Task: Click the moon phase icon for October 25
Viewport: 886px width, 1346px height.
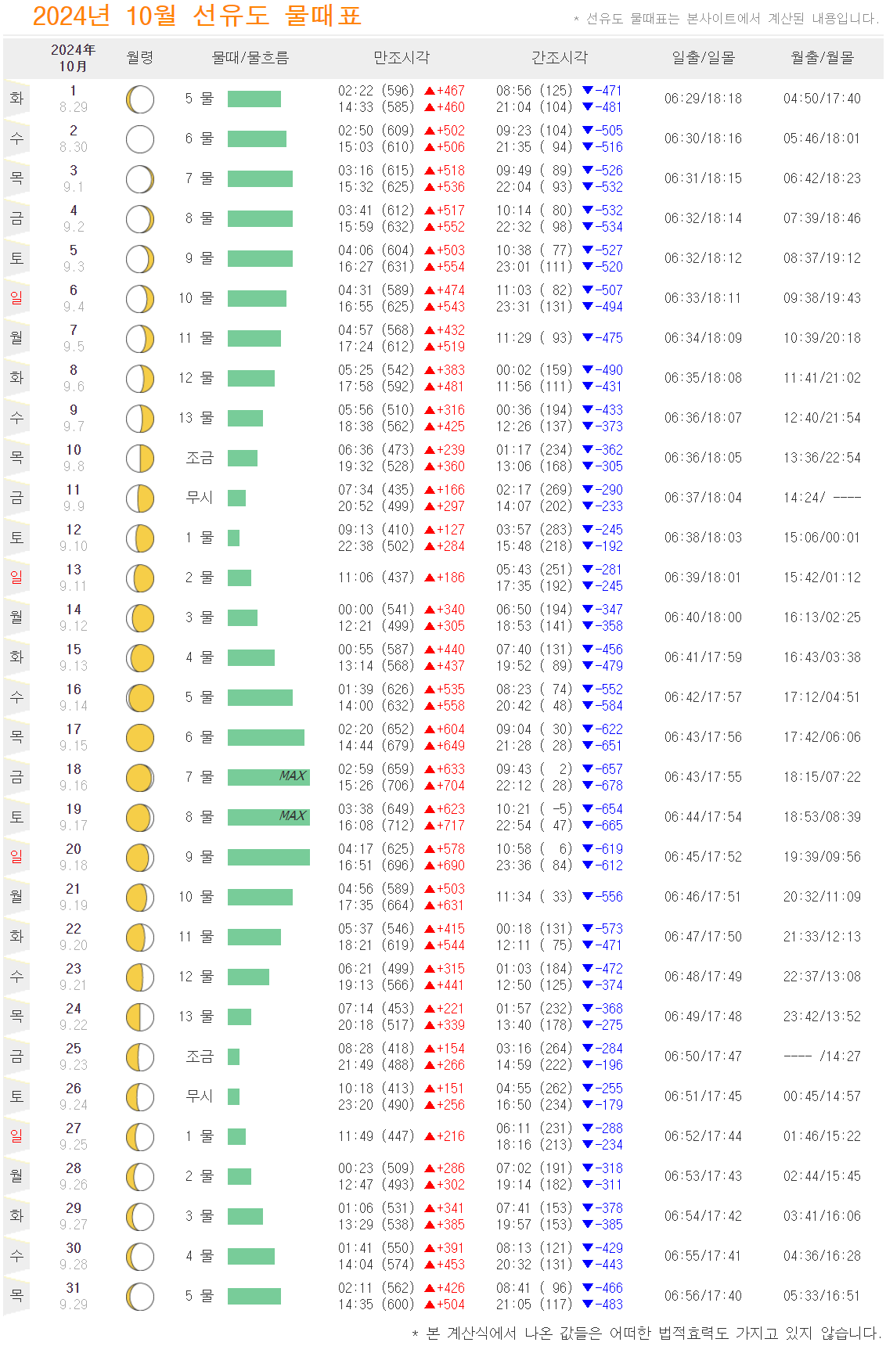Action: (140, 1057)
